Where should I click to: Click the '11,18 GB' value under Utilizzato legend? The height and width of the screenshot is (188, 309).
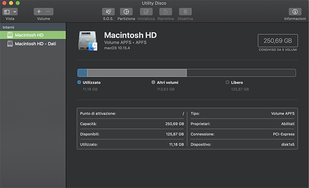coord(90,89)
